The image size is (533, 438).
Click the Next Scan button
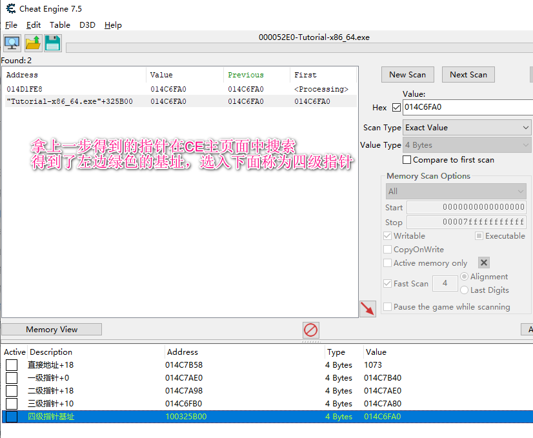click(468, 75)
